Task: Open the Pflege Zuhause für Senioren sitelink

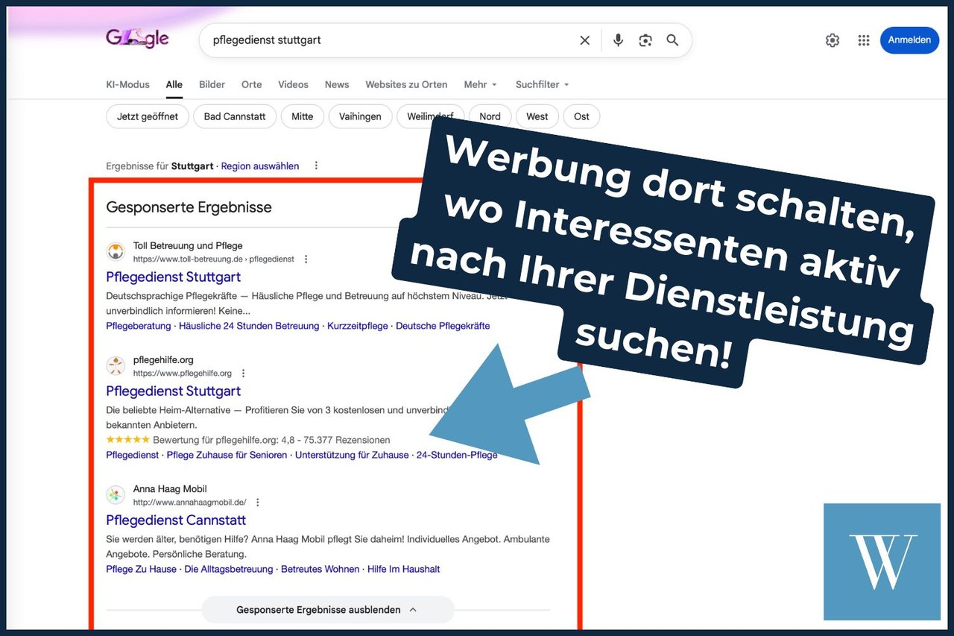Action: click(227, 455)
